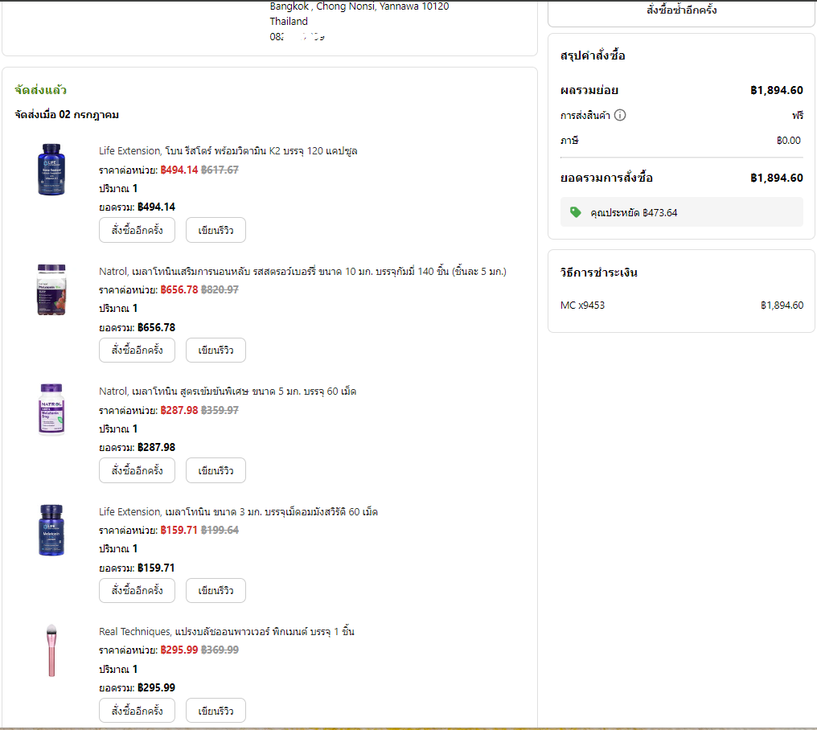The image size is (817, 730).
Task: Open the Life Extension melatonin 3 mg title
Action: coord(239,511)
